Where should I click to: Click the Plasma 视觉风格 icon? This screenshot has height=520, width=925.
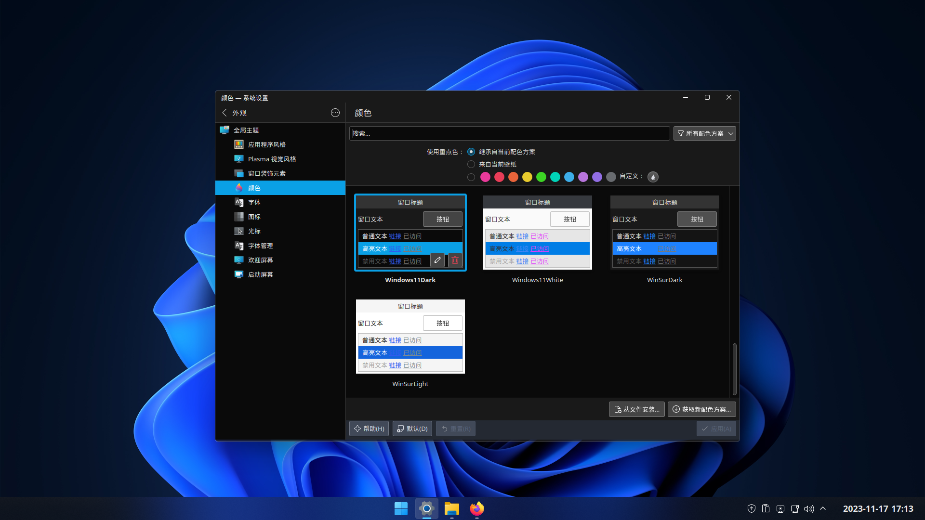(x=238, y=159)
